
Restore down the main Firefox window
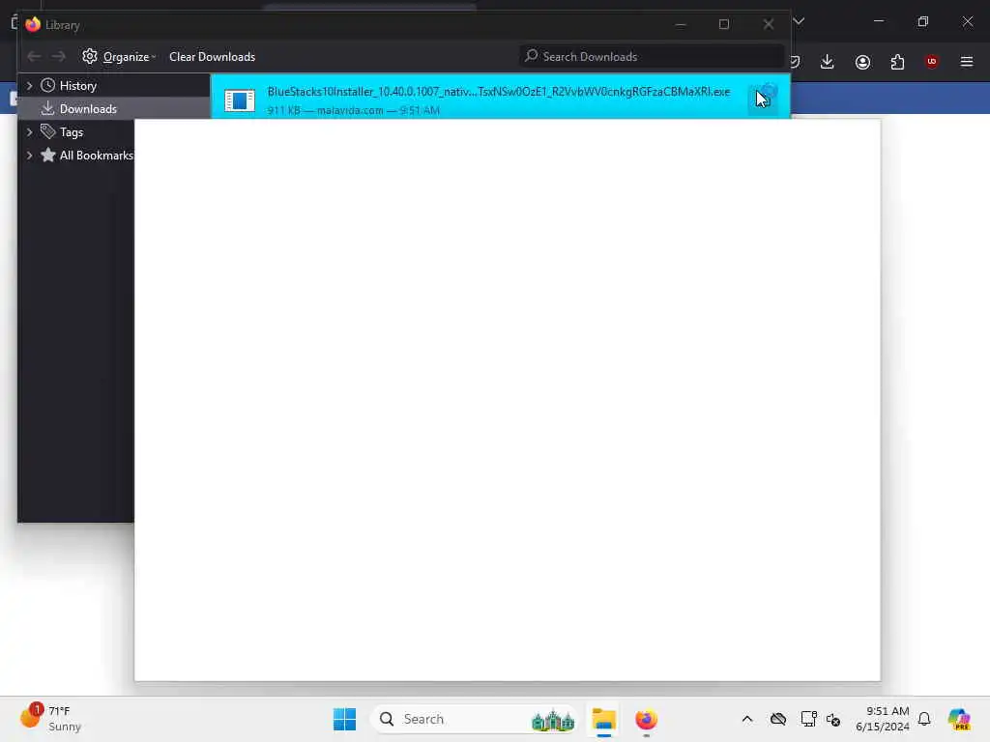(x=923, y=21)
